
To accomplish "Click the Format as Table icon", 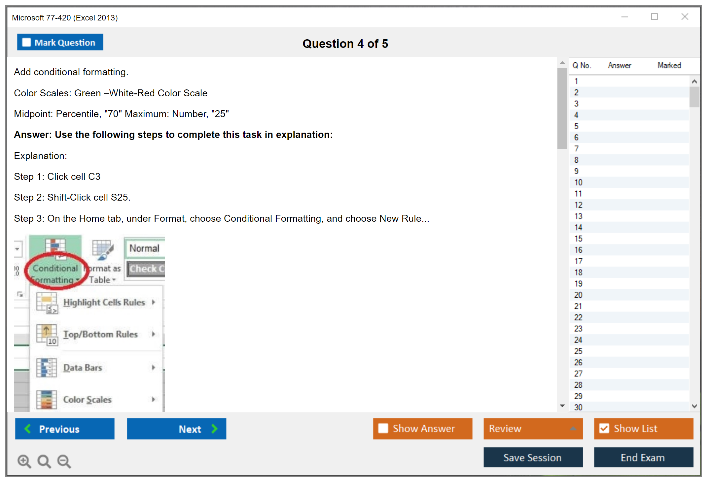I will 102,249.
